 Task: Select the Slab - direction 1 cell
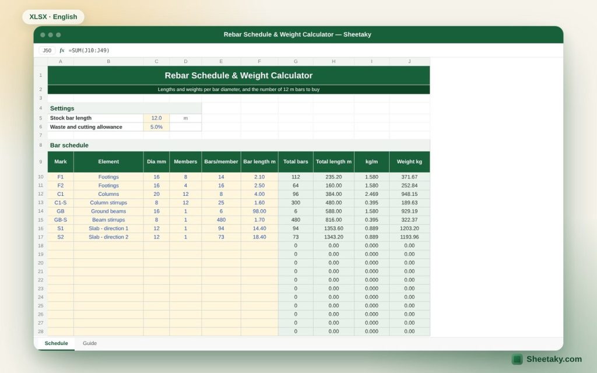click(108, 228)
